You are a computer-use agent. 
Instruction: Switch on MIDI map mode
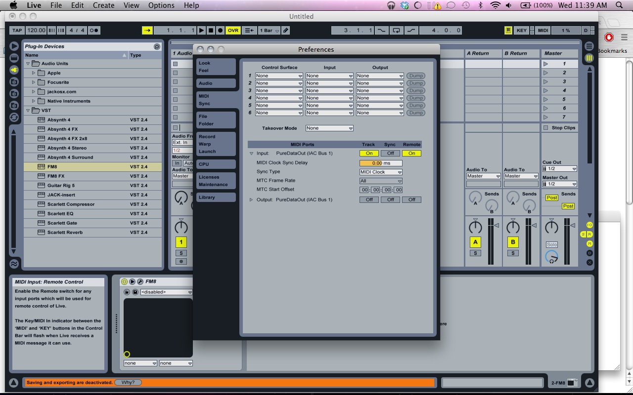(543, 30)
